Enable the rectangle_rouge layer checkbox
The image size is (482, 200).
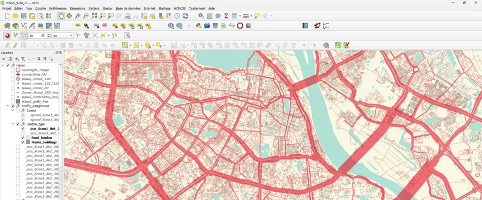point(13,70)
